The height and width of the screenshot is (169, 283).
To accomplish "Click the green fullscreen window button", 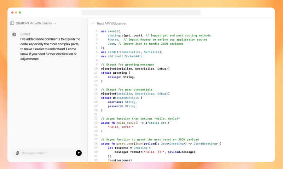I will 20,12.
